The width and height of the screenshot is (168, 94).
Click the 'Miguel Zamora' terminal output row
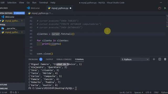coord(55,64)
